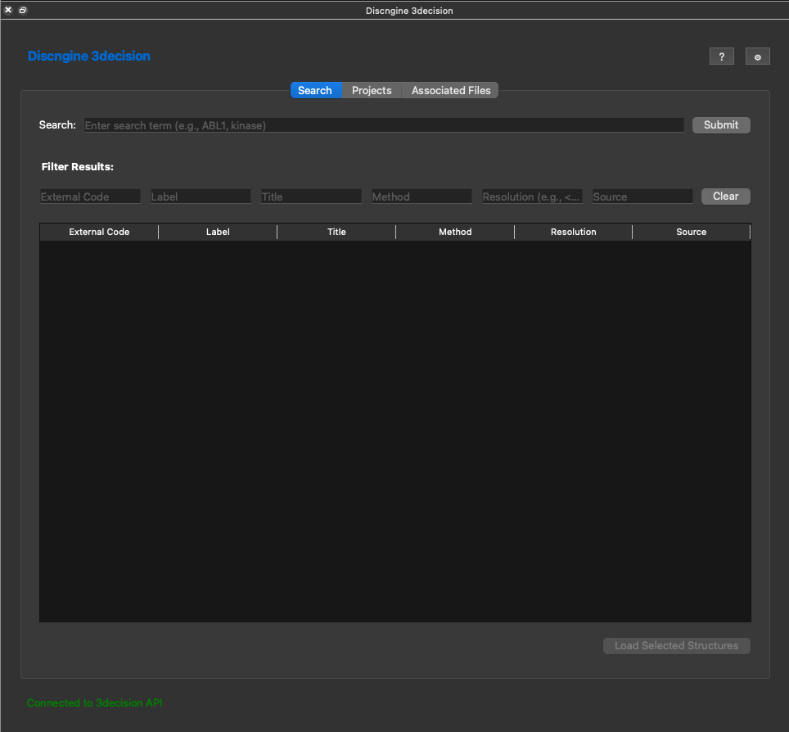The width and height of the screenshot is (789, 732).
Task: Sort by the External Code column header
Action: coord(99,232)
